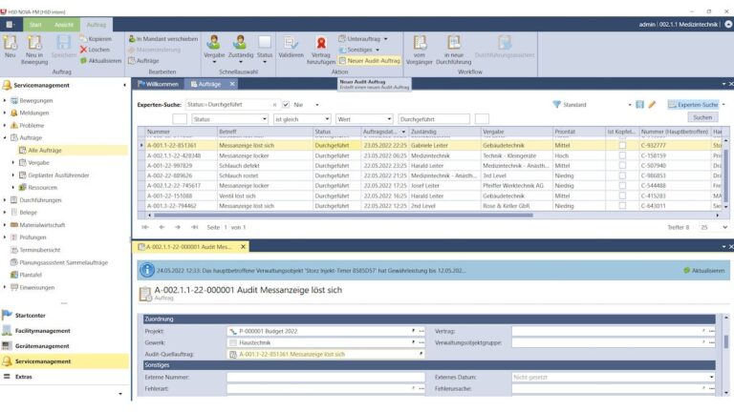This screenshot has width=734, height=412.
Task: Click the Löschen delete icon
Action: pos(97,50)
